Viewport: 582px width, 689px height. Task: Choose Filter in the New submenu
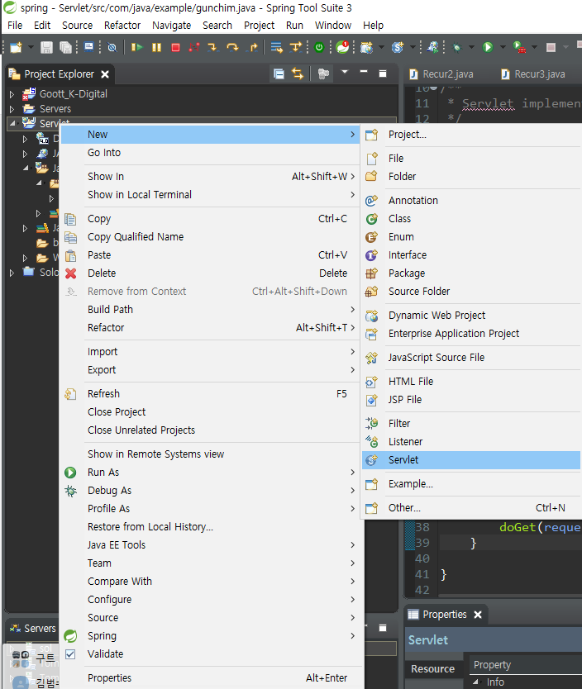(471, 424)
